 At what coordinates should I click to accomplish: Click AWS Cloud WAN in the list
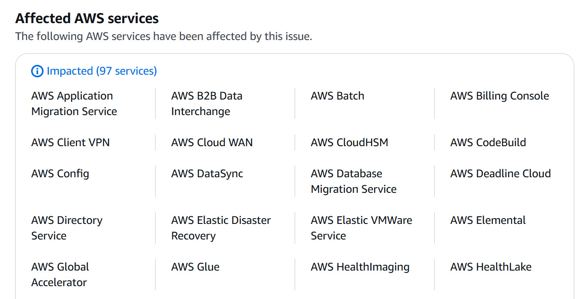coord(212,143)
